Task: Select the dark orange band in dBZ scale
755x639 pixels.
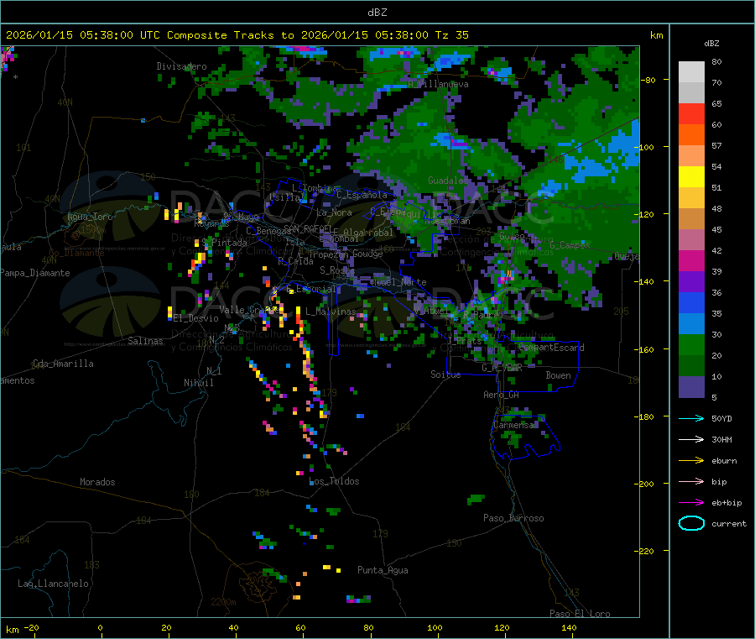Action: 691,135
